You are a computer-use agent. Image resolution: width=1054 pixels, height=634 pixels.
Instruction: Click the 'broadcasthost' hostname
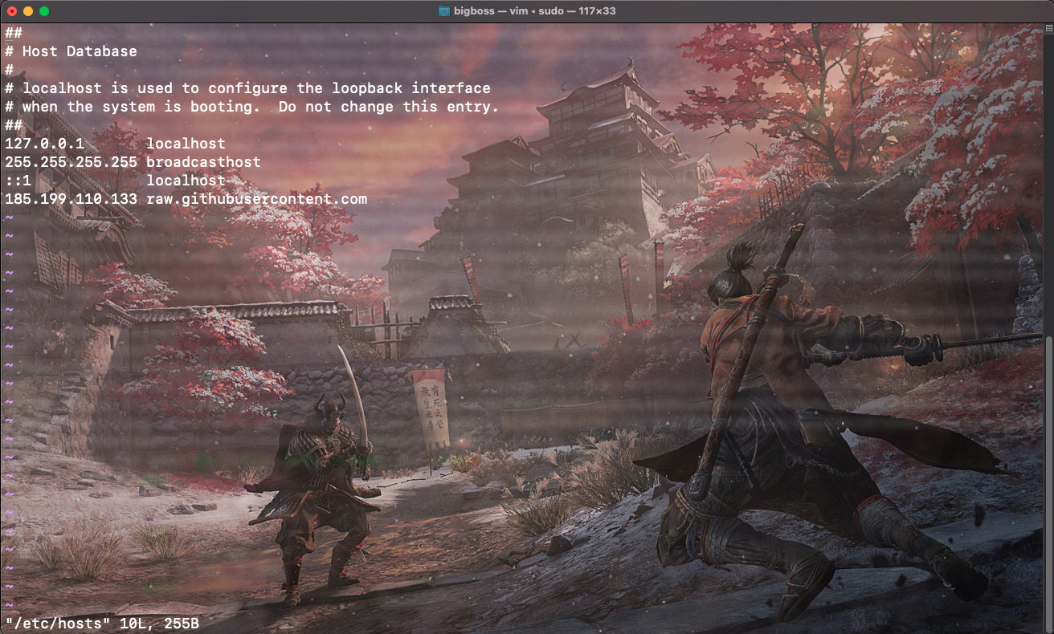(203, 162)
